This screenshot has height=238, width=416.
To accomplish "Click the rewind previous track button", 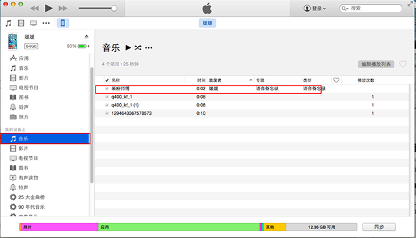I will click(34, 8).
